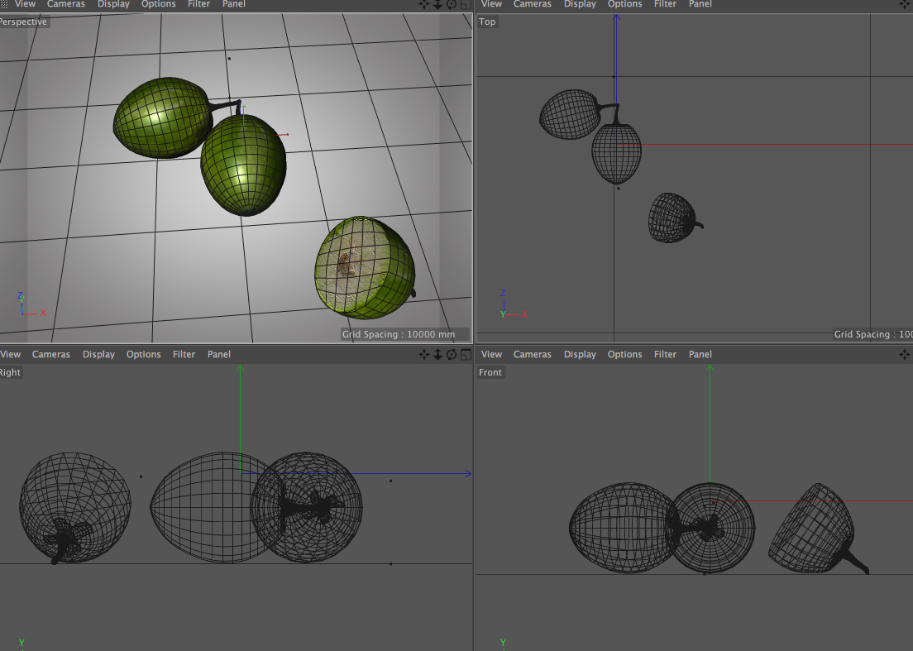Open the View menu of the Top viewport
The width and height of the screenshot is (913, 651).
click(x=491, y=4)
